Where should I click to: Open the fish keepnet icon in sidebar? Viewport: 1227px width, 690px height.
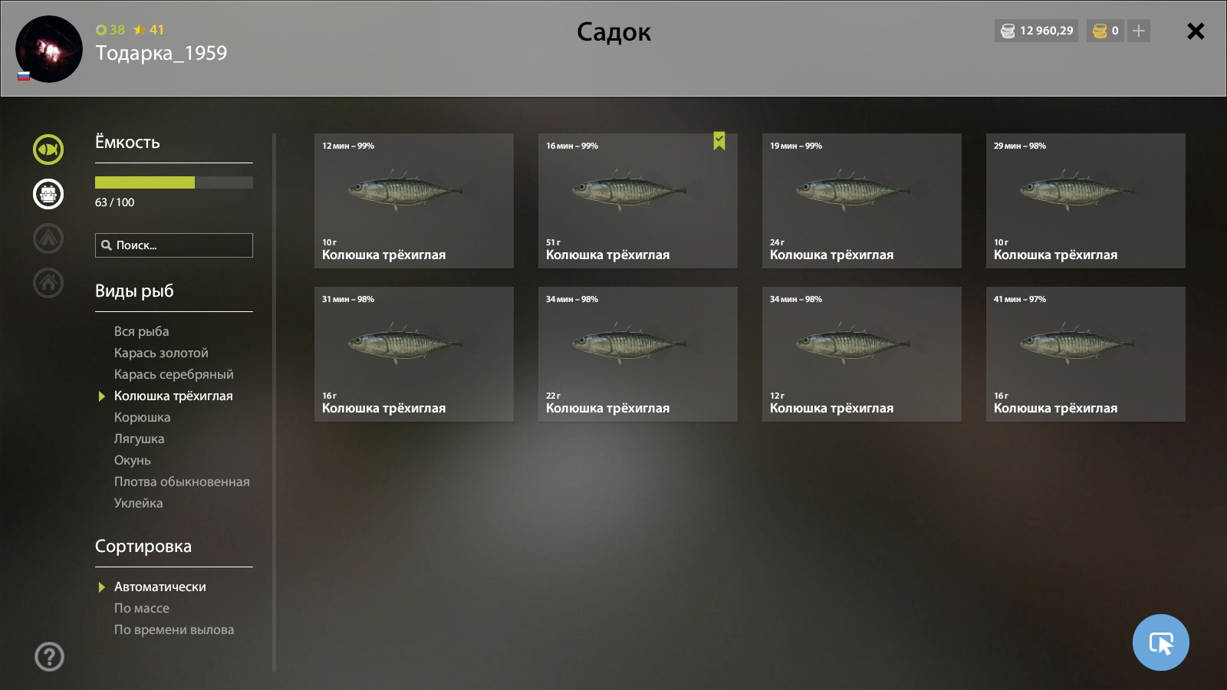click(48, 149)
